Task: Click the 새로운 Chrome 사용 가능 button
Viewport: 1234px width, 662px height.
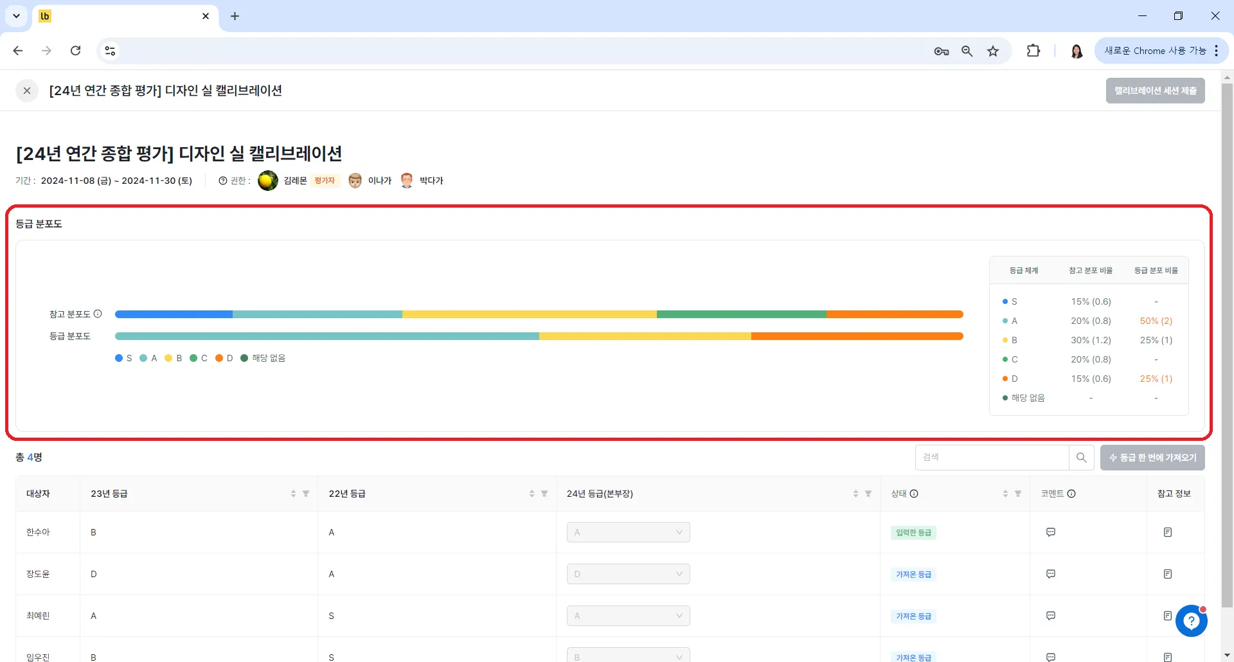Action: pyautogui.click(x=1161, y=51)
